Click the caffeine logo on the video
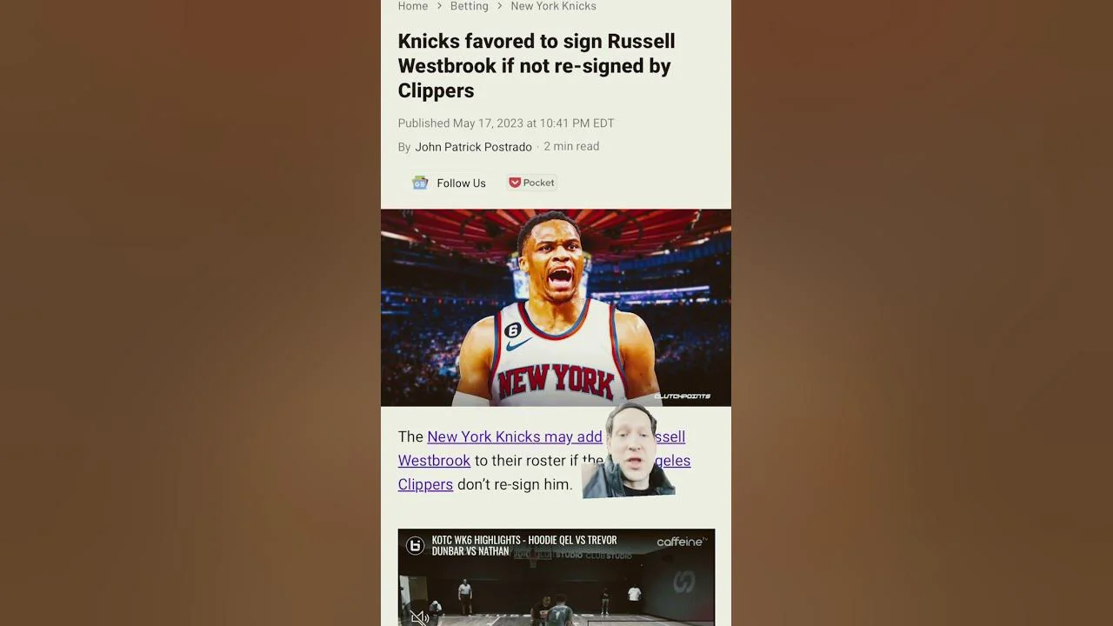This screenshot has height=626, width=1113. click(x=682, y=542)
